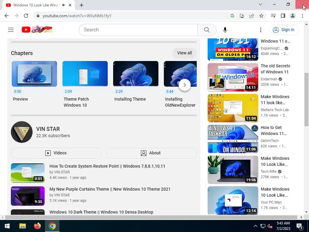309x232 pixels.
Task: Click the address bar URL
Action: tap(77, 16)
